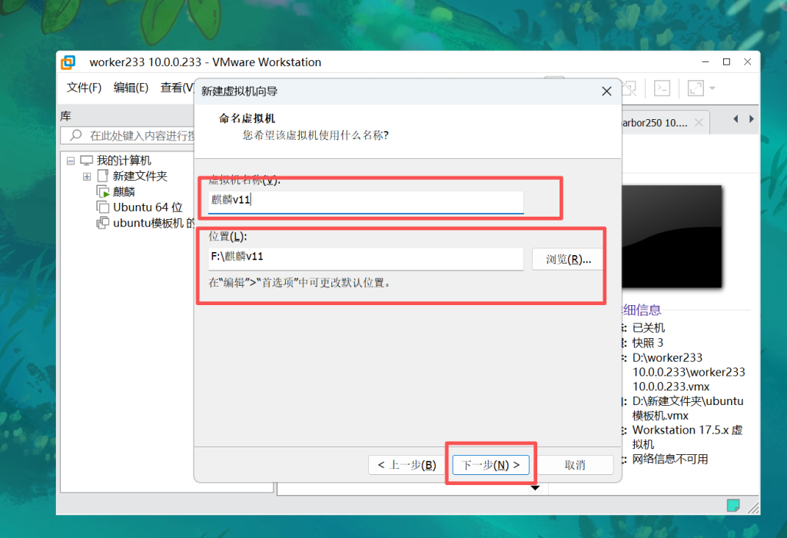Click the search magnifier icon in library
787x538 pixels.
coord(75,135)
